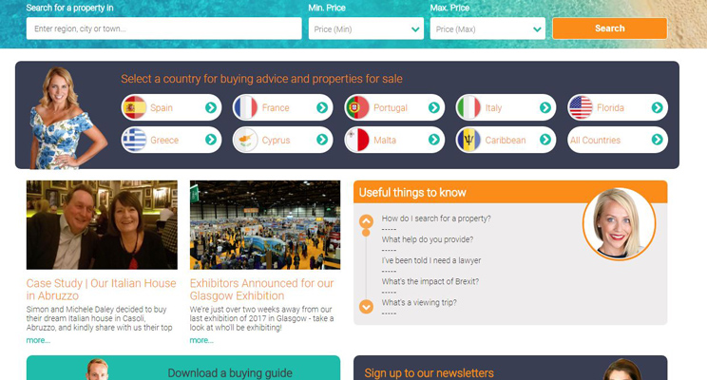Click the France flag icon
The width and height of the screenshot is (707, 380).
(x=245, y=108)
